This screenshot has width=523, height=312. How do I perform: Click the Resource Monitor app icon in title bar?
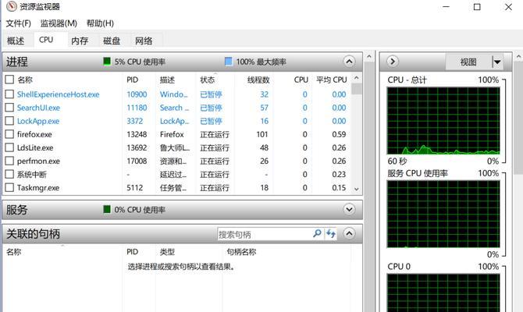pos(11,6)
